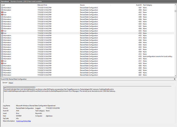The width and height of the screenshot is (177, 127).
Task: Switch to the Details tab
Action: [11, 83]
